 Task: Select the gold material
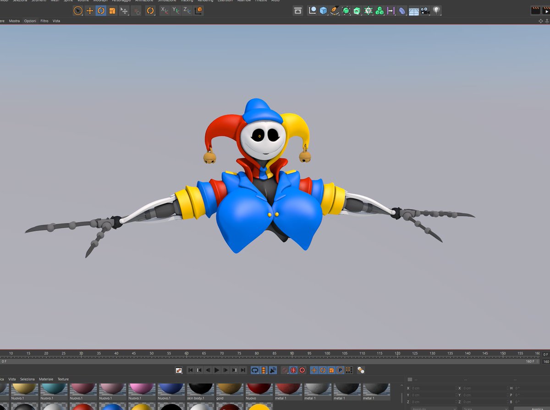230,392
